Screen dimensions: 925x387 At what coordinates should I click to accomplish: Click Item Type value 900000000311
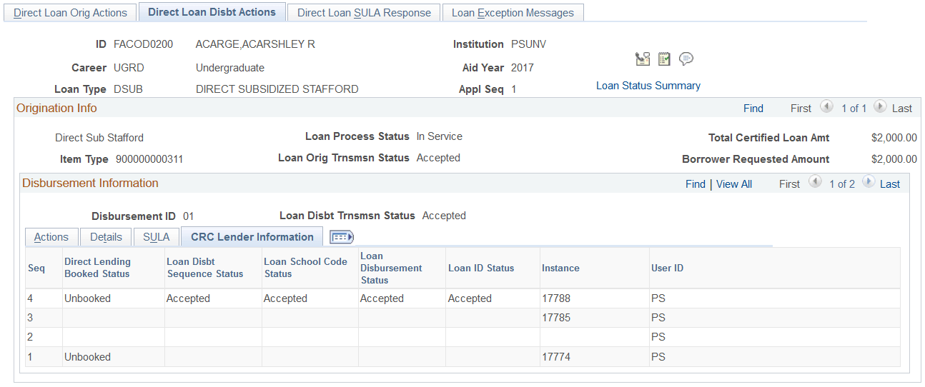coord(149,159)
